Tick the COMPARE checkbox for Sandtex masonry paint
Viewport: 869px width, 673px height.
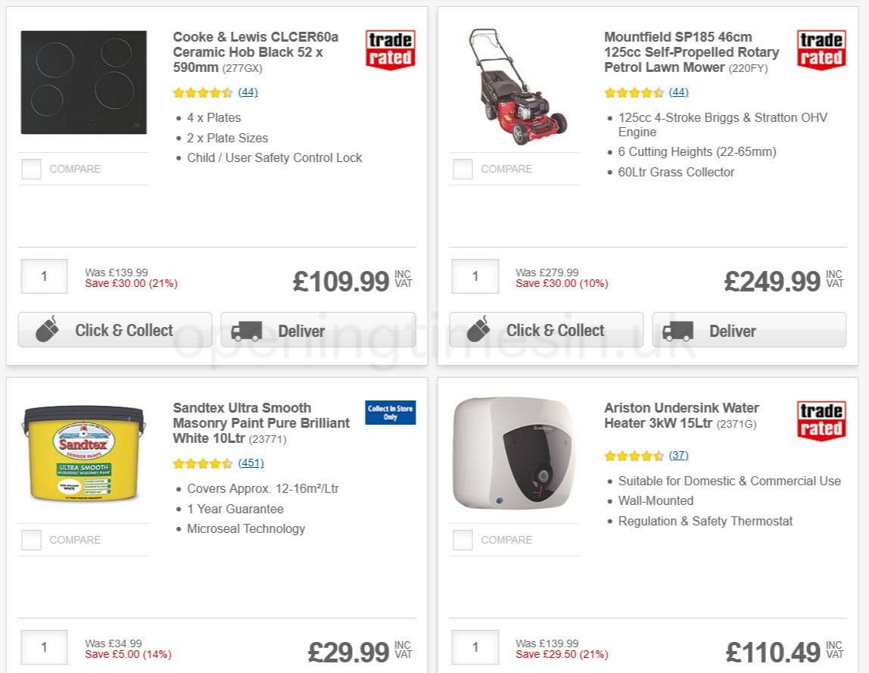[x=30, y=540]
